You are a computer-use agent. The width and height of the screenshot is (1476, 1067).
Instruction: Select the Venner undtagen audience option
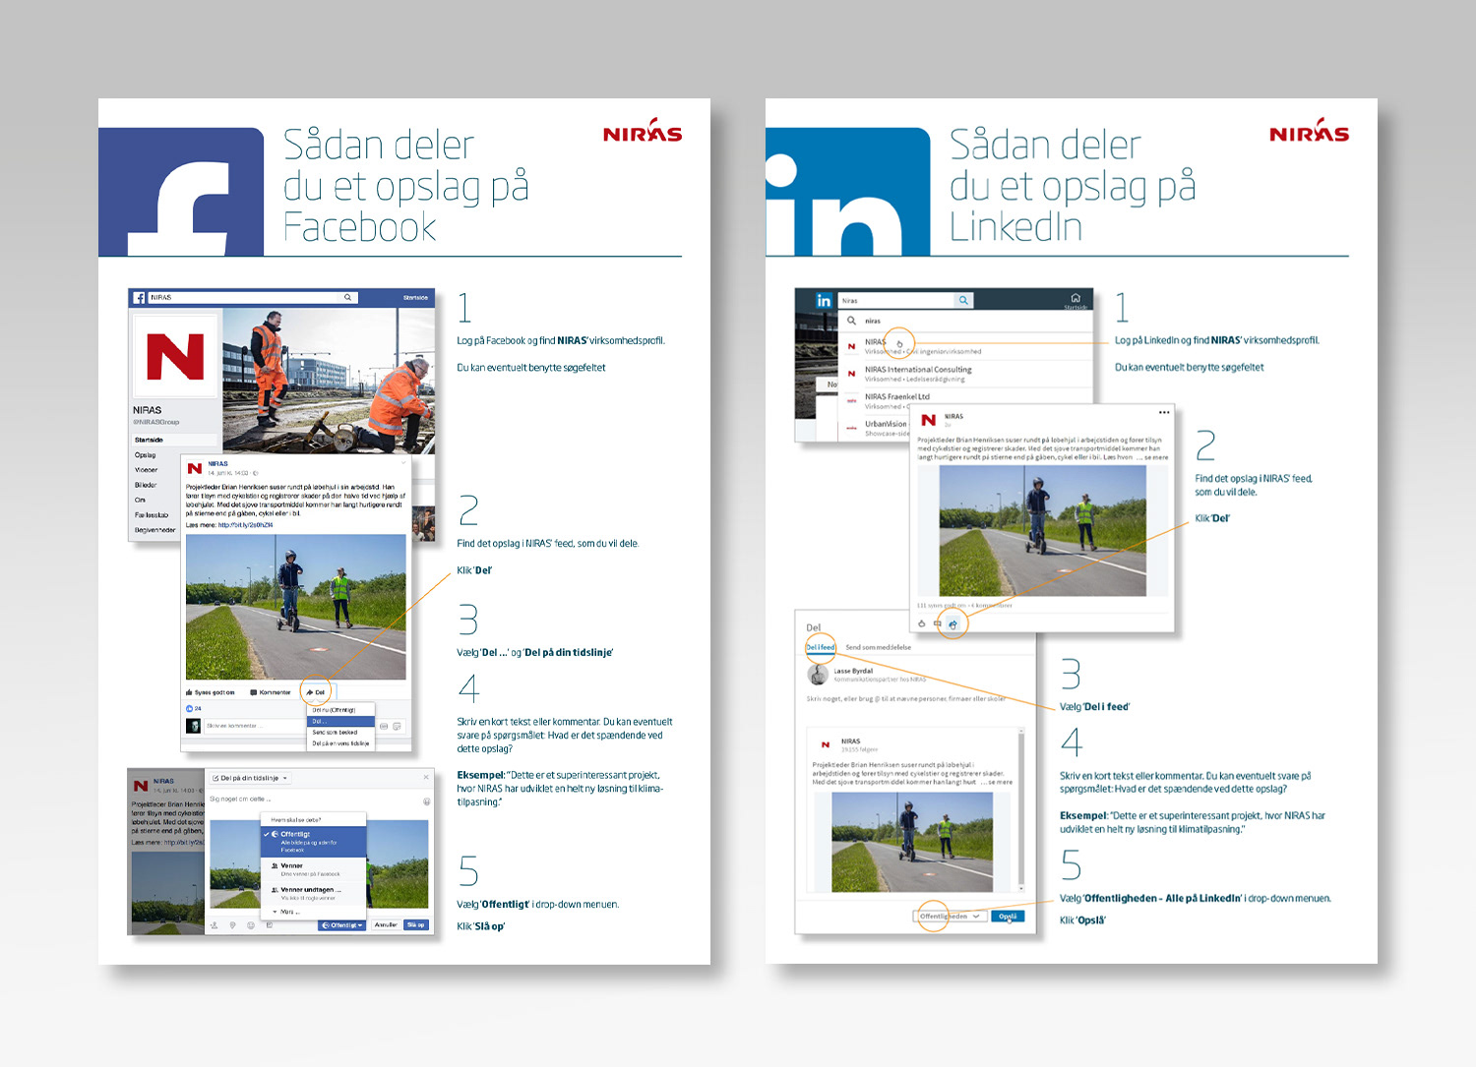click(313, 893)
